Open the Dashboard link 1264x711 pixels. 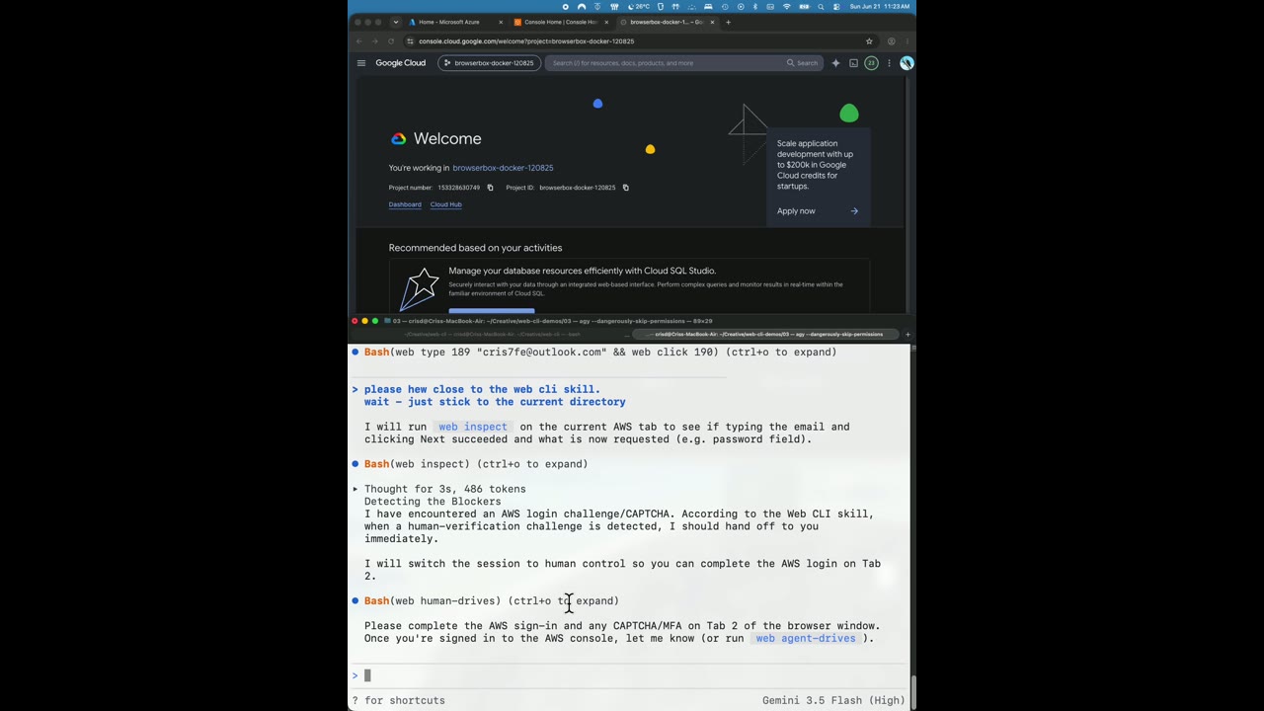point(405,204)
